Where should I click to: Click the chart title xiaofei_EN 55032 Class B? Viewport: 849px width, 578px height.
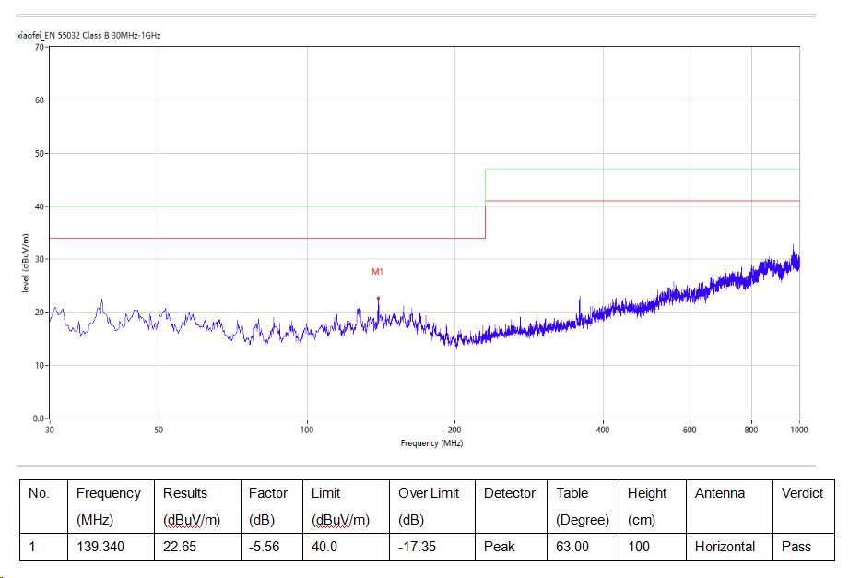(x=89, y=35)
